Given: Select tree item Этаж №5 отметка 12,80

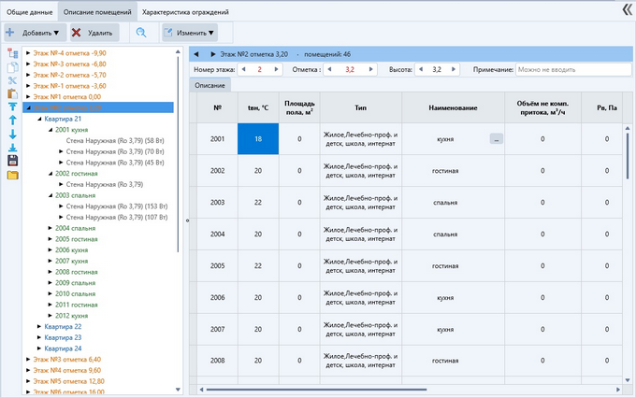Looking at the screenshot, I should [69, 381].
